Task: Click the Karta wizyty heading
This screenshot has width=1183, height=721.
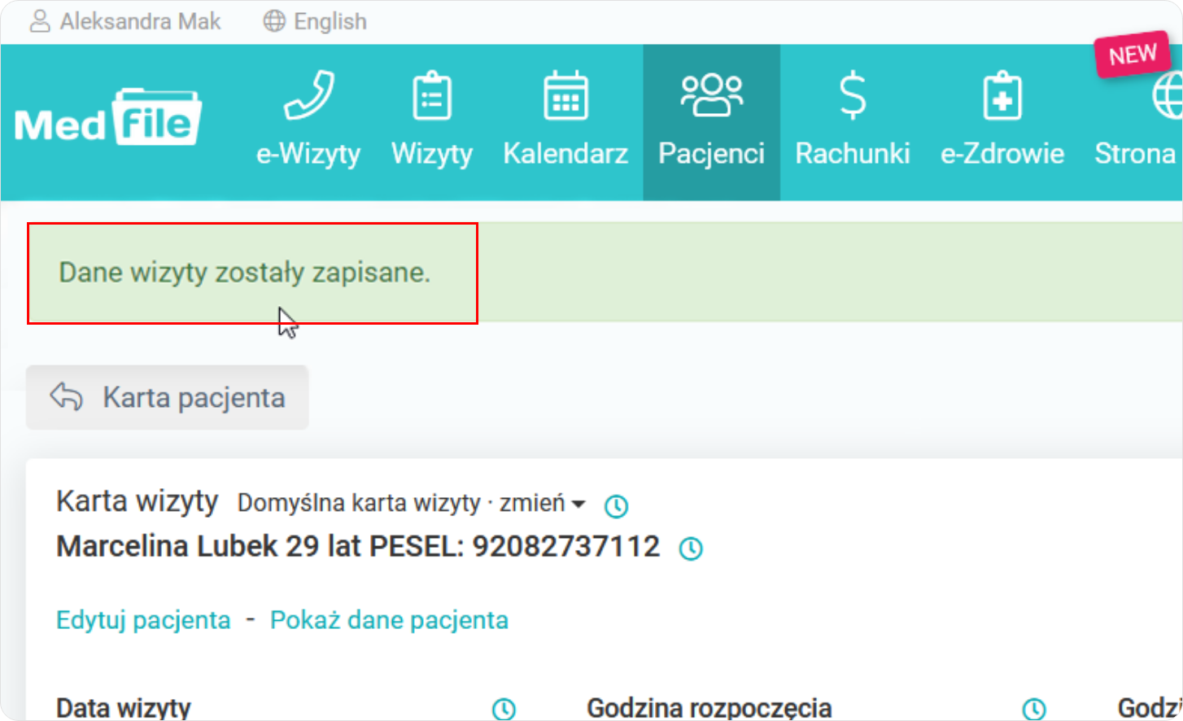Action: coord(137,502)
